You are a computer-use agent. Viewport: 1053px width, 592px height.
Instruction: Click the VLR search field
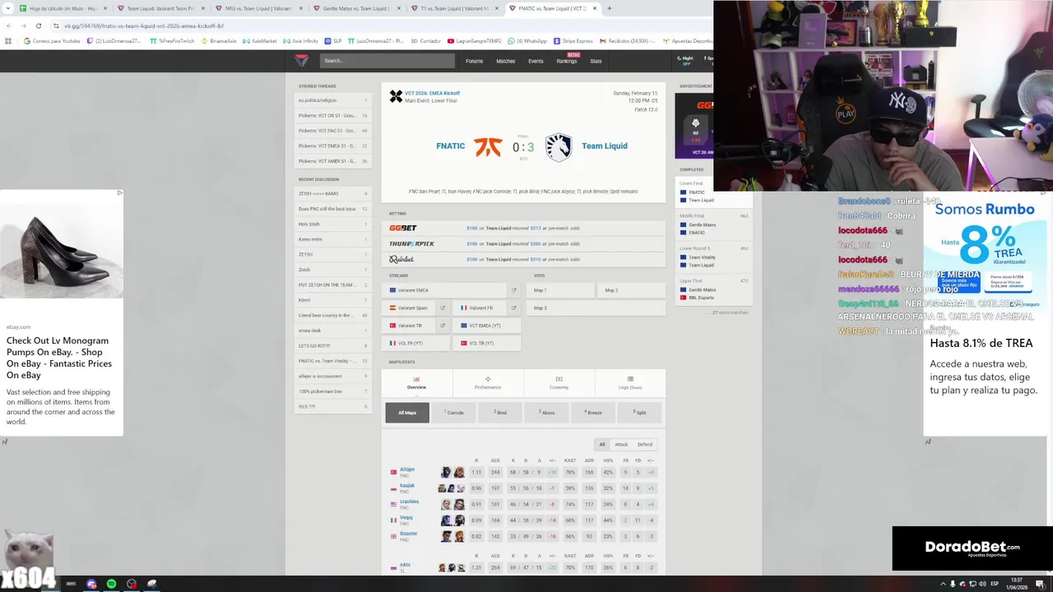point(387,61)
